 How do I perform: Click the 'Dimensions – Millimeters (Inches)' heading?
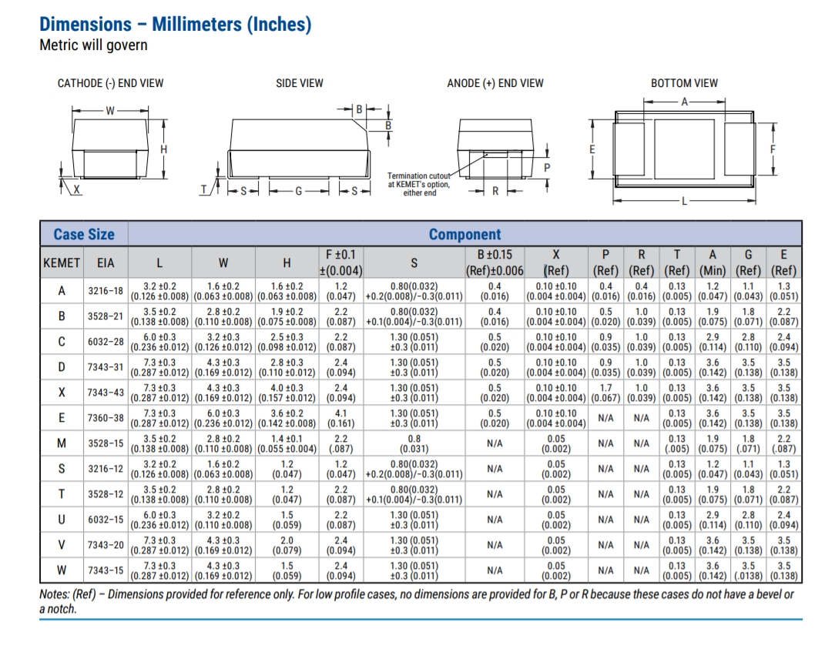[x=175, y=24]
